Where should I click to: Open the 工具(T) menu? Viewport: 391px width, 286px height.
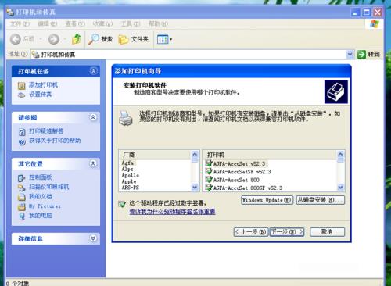(131, 24)
